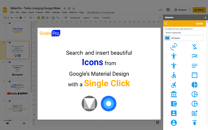208x130 pixels.
Task: Click the print toolbar icon
Action: point(20,18)
